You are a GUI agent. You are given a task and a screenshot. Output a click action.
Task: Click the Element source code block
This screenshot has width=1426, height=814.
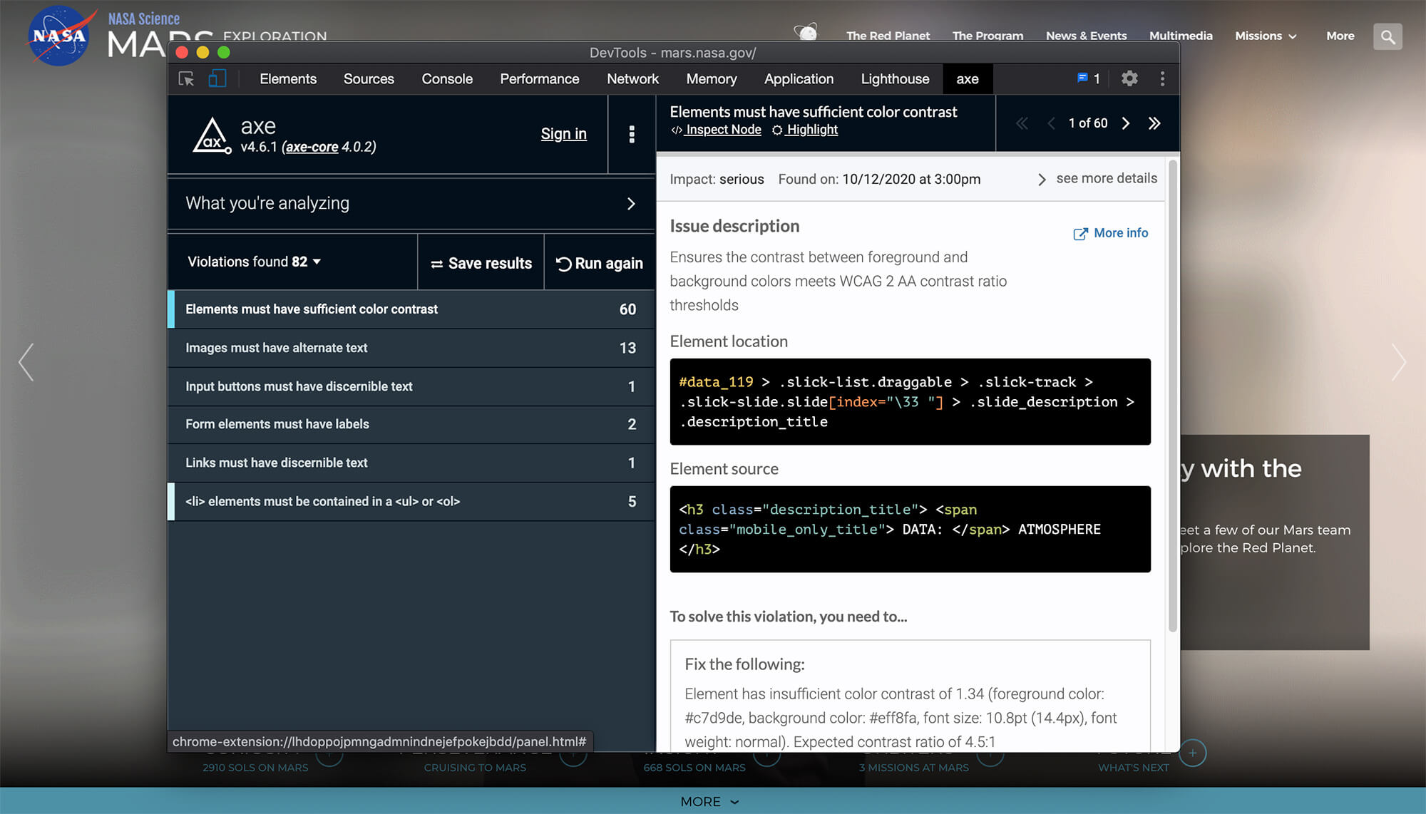click(910, 529)
